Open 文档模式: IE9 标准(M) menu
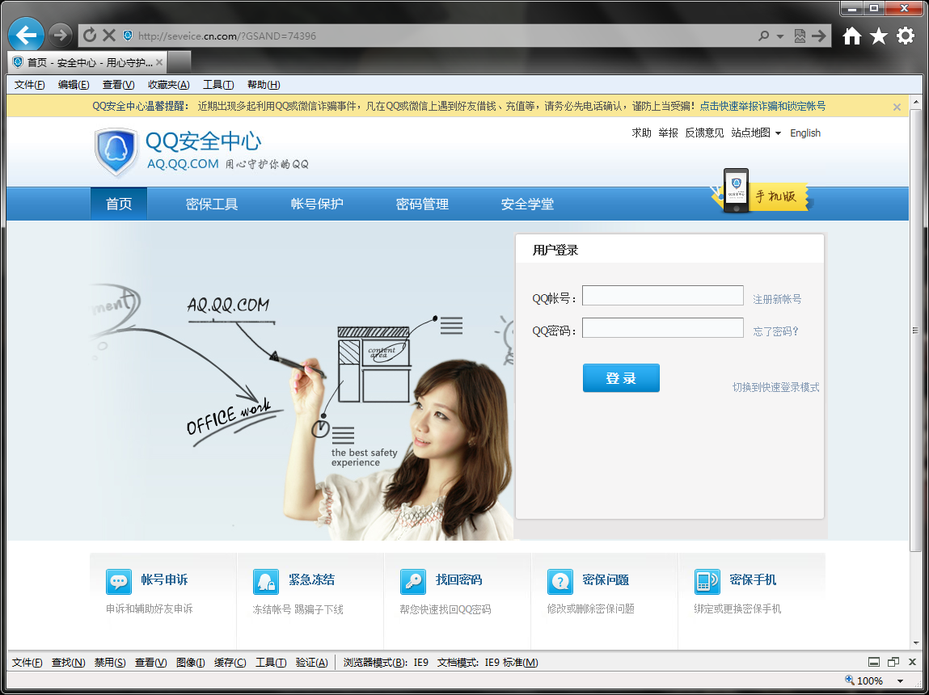The height and width of the screenshot is (695, 929). pyautogui.click(x=488, y=663)
